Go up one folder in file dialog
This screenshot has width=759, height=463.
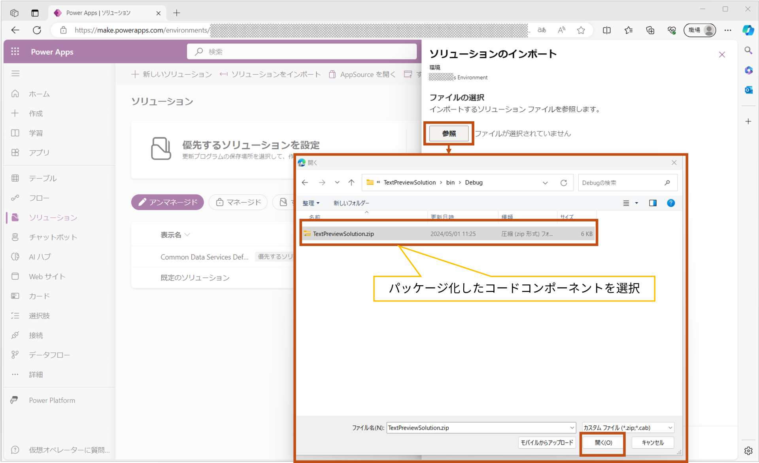[351, 183]
